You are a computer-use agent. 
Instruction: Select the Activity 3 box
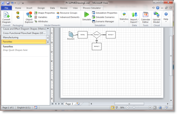point(96,46)
